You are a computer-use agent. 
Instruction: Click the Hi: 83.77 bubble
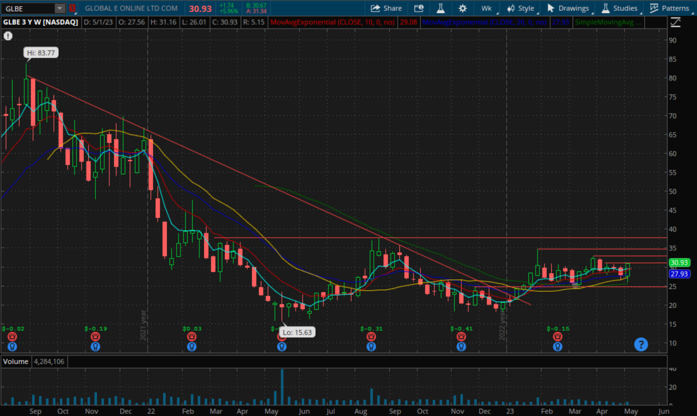[x=41, y=53]
